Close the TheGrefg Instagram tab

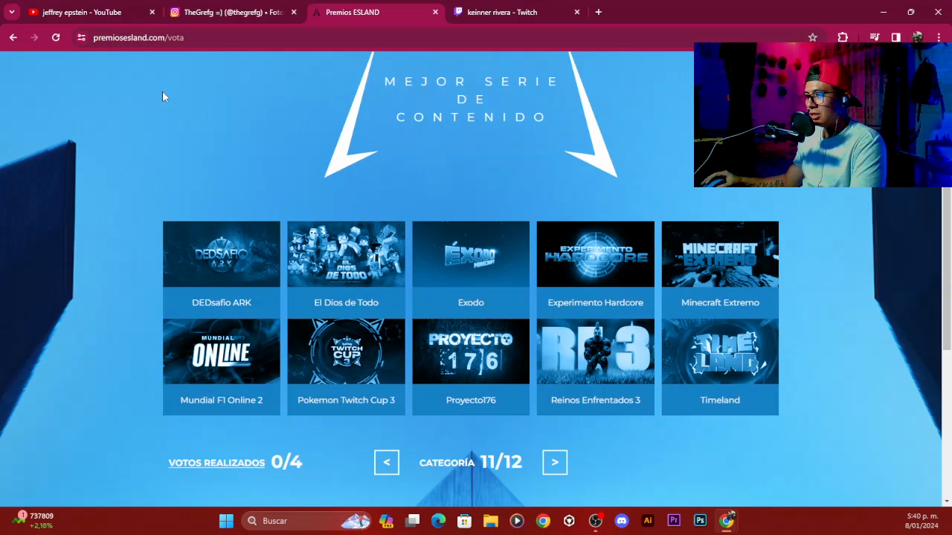coord(294,12)
